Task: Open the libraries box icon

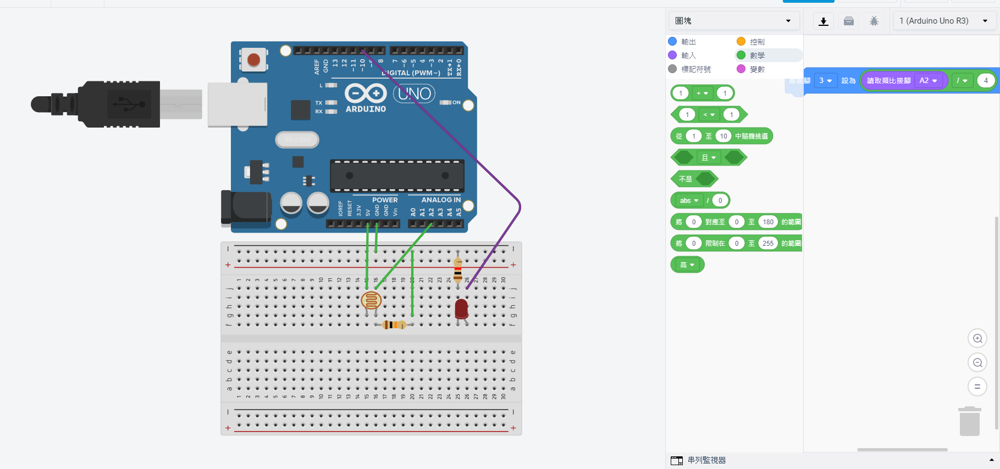Action: point(848,21)
